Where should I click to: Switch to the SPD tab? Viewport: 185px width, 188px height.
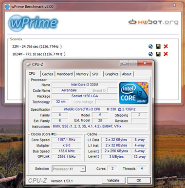tap(95, 74)
